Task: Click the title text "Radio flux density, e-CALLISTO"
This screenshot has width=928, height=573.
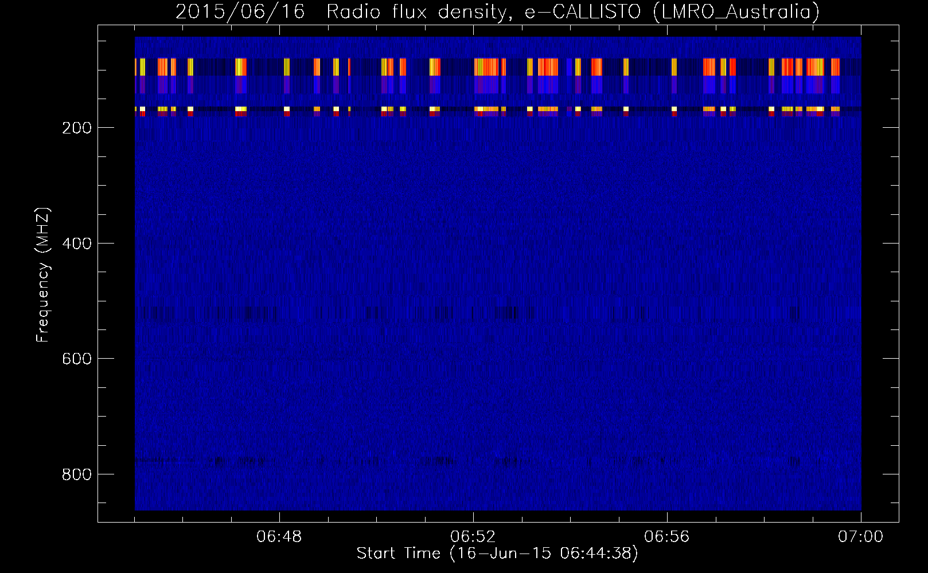Action: [x=484, y=12]
